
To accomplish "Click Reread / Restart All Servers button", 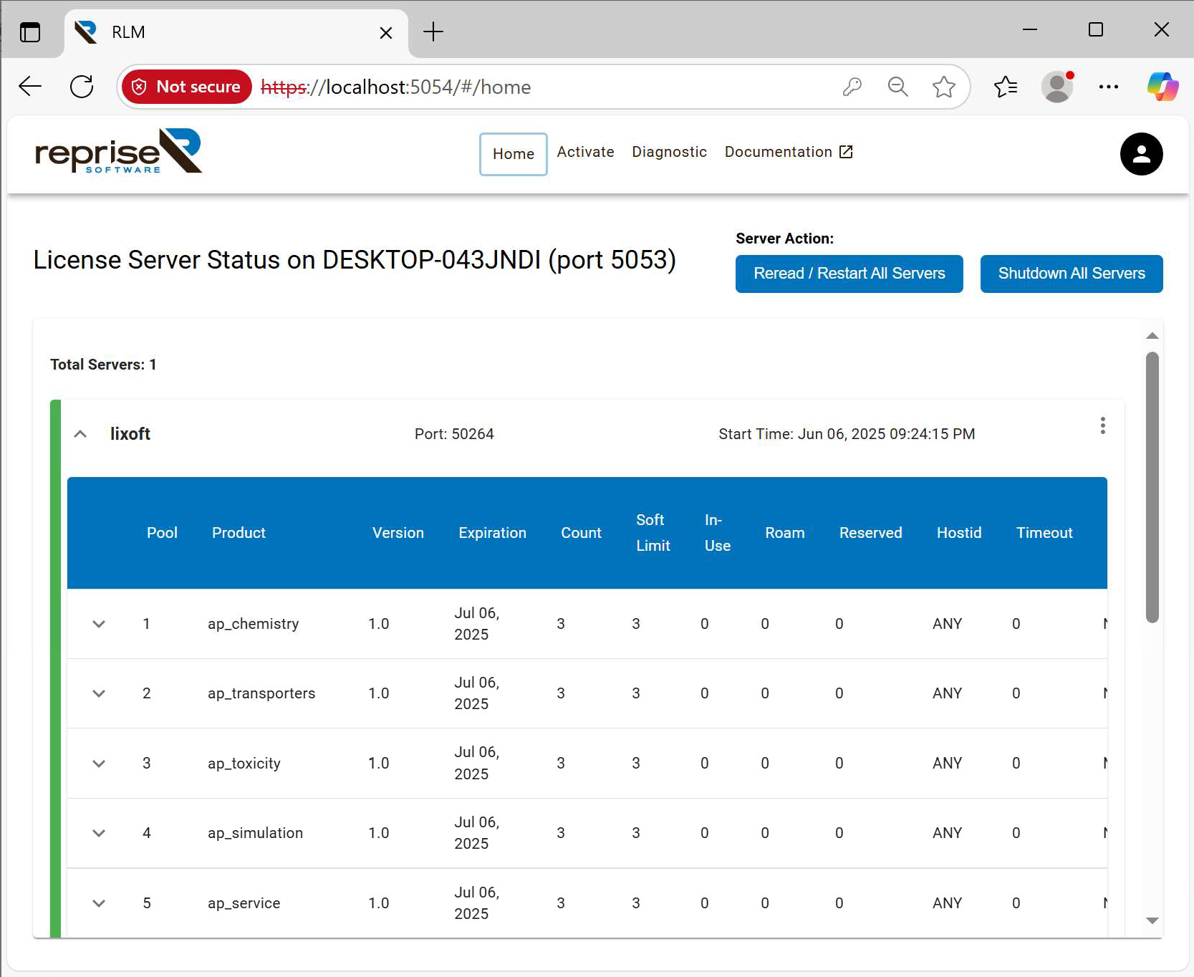I will coord(849,274).
